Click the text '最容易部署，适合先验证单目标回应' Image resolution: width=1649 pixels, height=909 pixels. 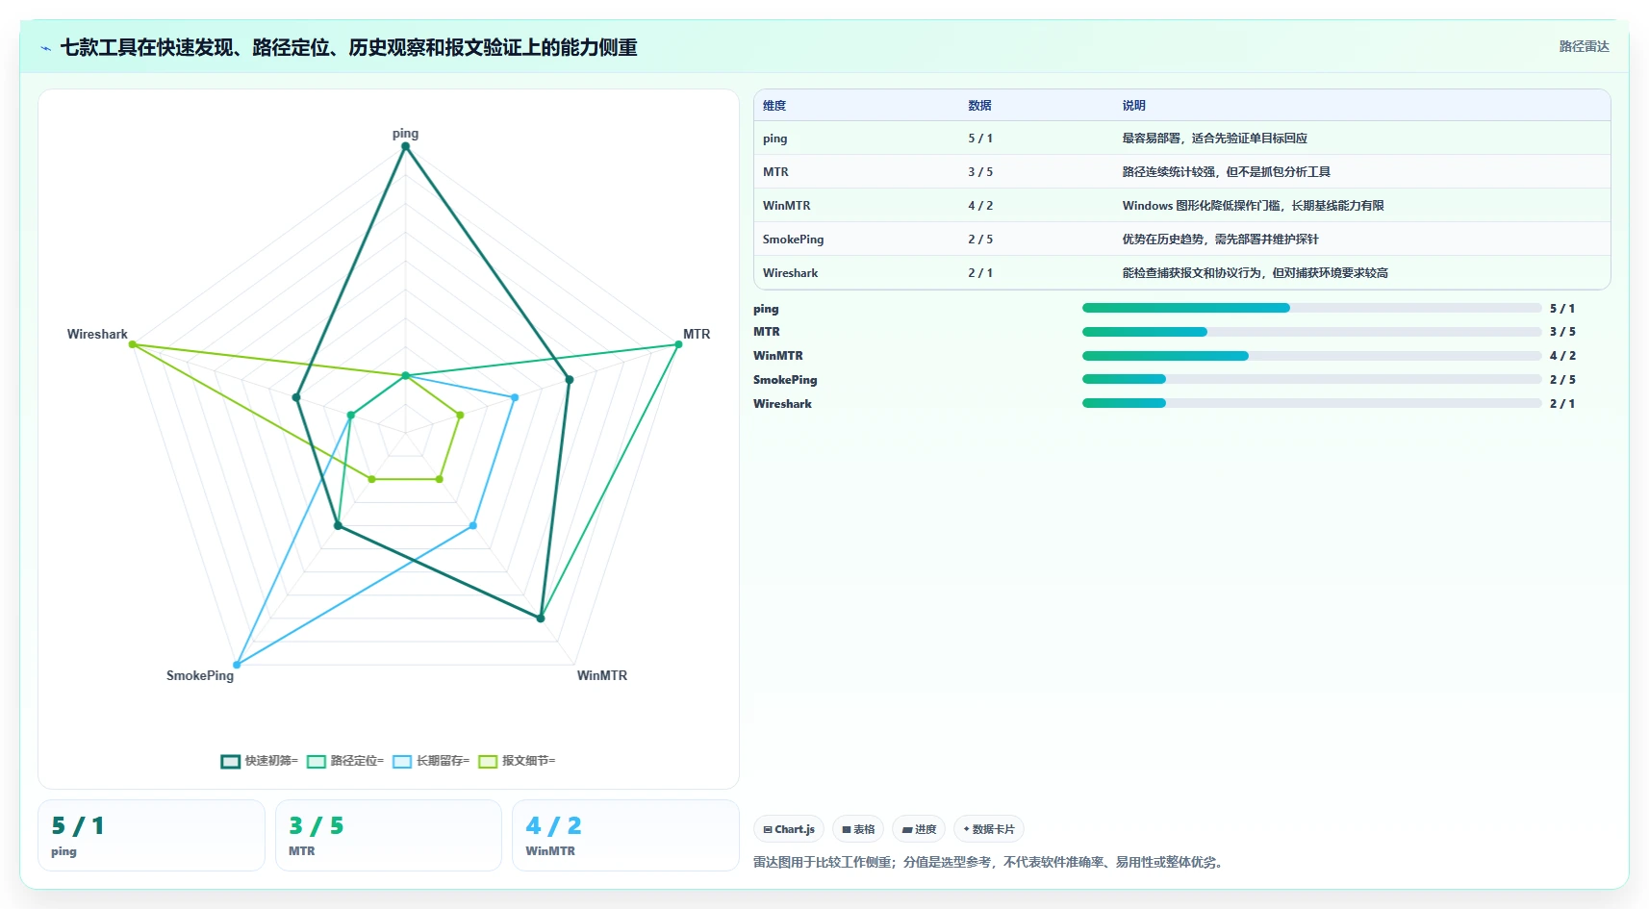1214,139
